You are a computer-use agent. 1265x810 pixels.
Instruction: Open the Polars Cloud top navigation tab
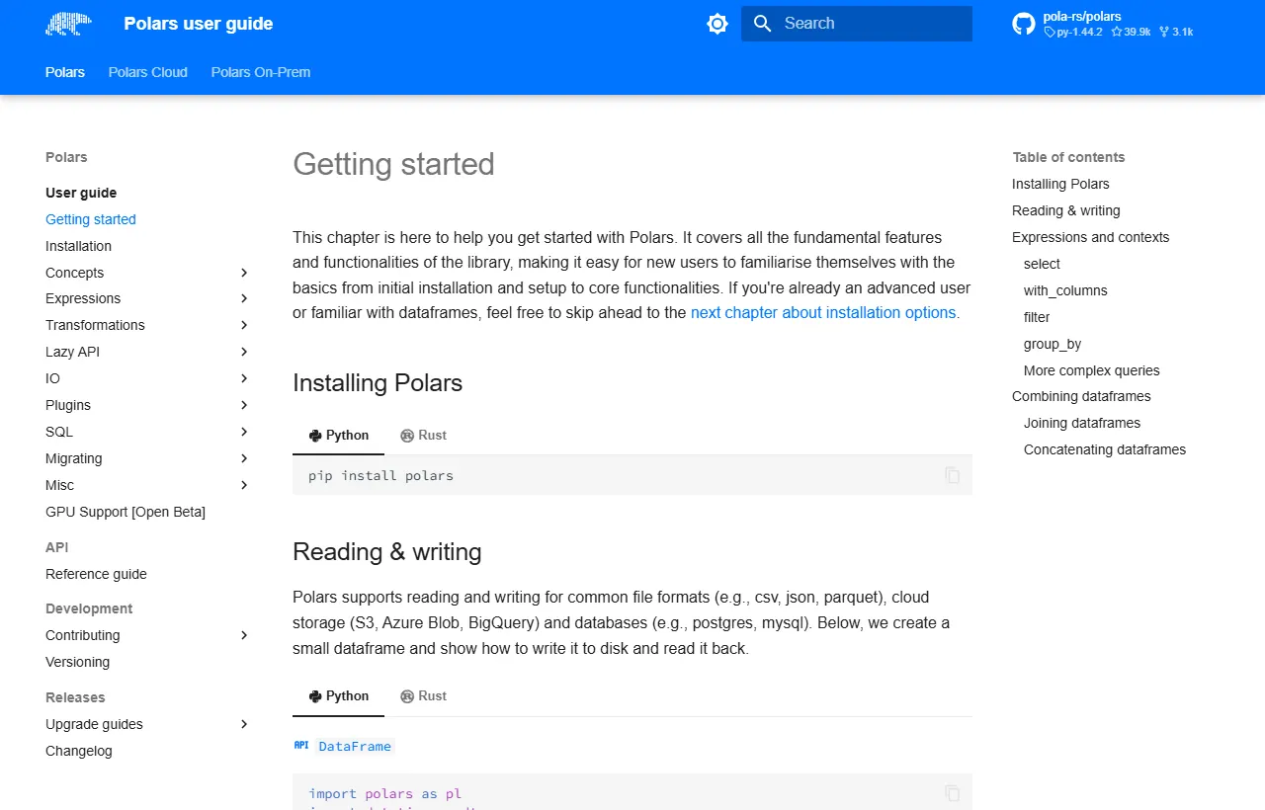pyautogui.click(x=148, y=72)
